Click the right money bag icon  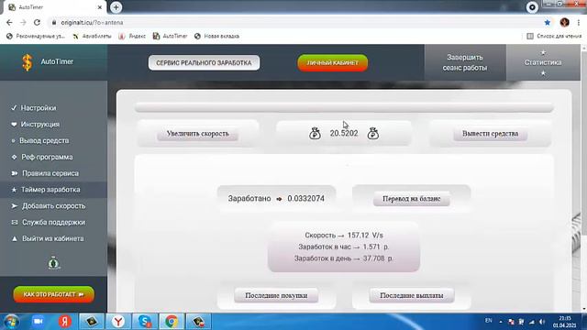[373, 133]
